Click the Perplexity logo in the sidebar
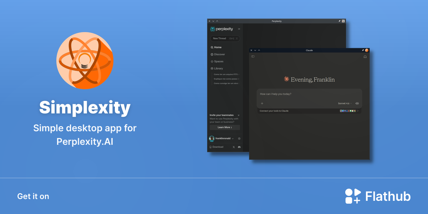This screenshot has width=428, height=214. tap(221, 29)
